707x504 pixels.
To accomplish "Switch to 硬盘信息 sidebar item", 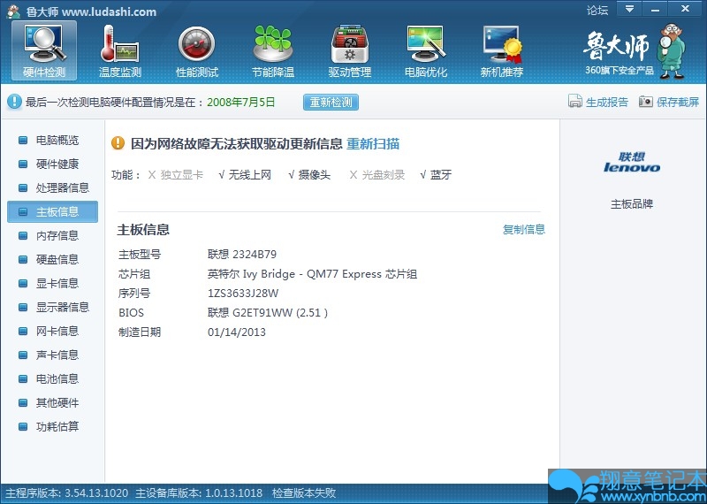I will (57, 259).
